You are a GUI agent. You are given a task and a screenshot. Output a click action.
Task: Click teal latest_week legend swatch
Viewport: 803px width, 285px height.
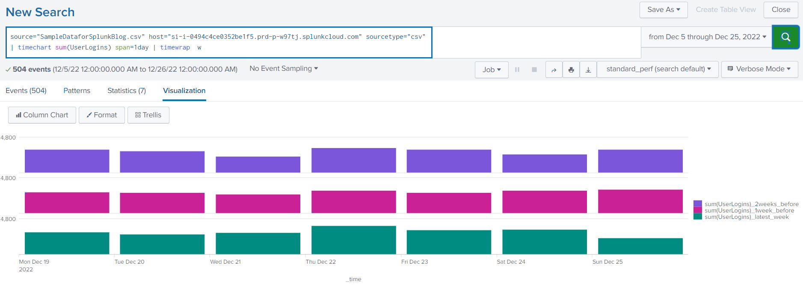coord(698,217)
